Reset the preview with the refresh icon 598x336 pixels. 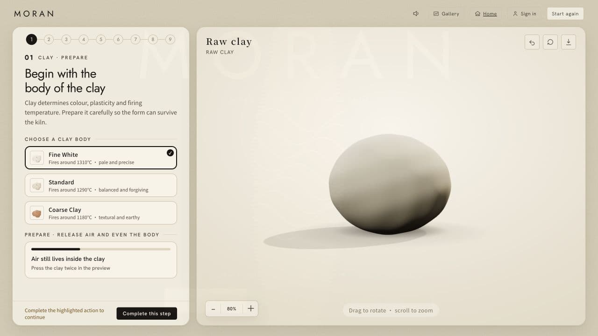click(x=550, y=42)
